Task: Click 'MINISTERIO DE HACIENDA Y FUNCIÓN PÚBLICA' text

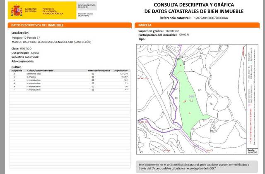Action: 53,11
